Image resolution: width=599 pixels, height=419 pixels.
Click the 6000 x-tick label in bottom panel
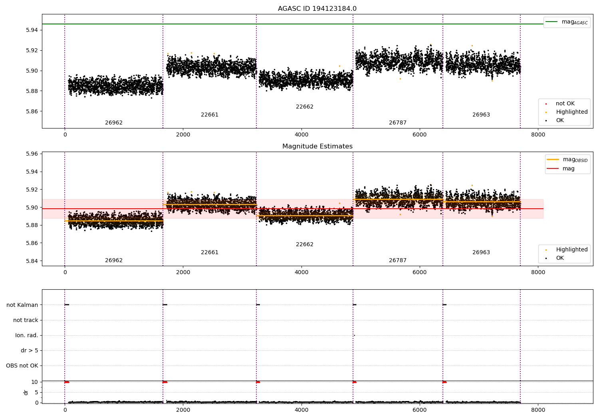420,410
